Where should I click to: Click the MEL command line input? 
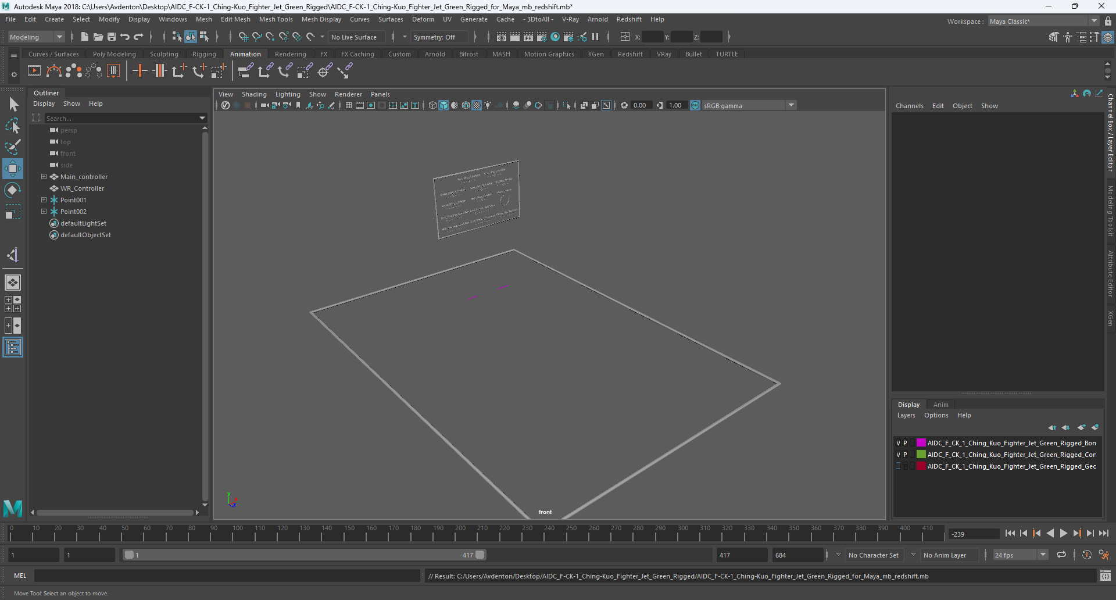point(227,576)
